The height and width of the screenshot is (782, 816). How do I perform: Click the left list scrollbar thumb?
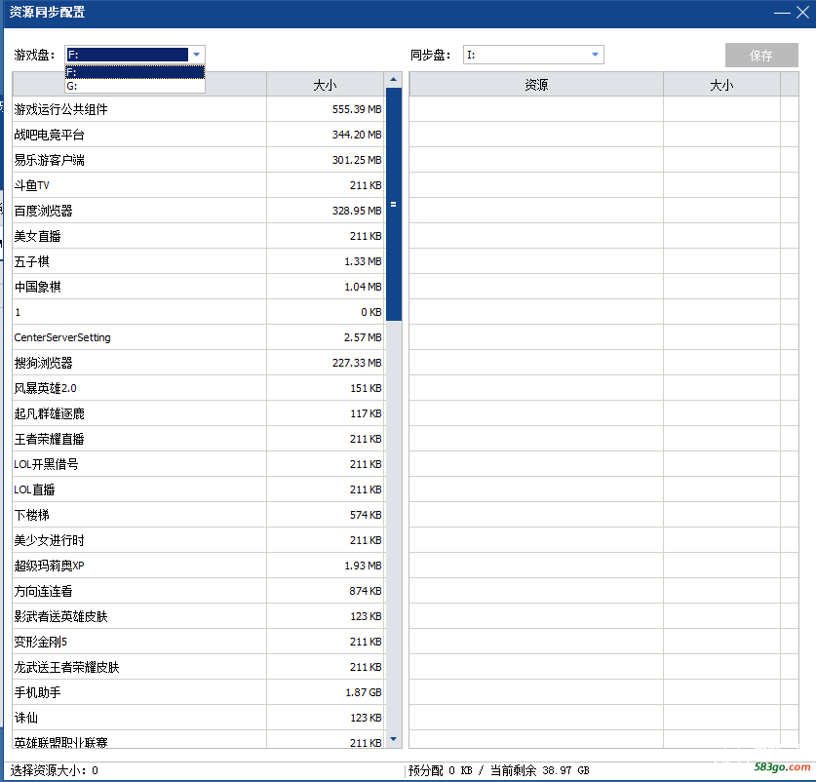(394, 204)
